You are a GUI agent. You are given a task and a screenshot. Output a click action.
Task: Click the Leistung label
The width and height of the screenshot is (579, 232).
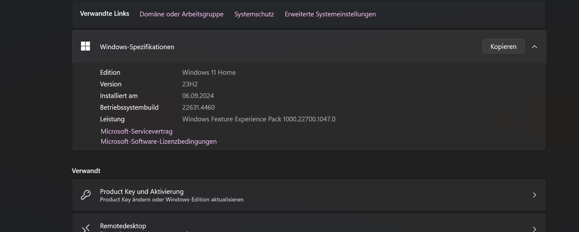click(x=112, y=119)
